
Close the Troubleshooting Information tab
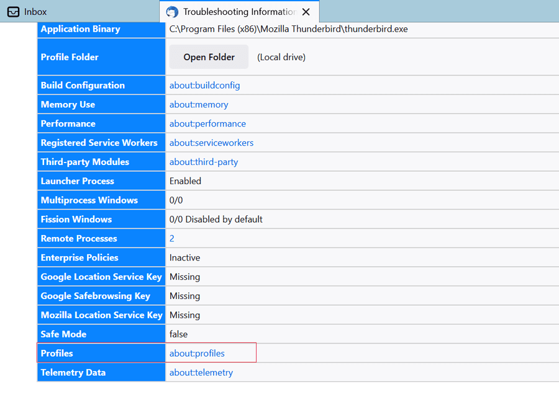[306, 12]
